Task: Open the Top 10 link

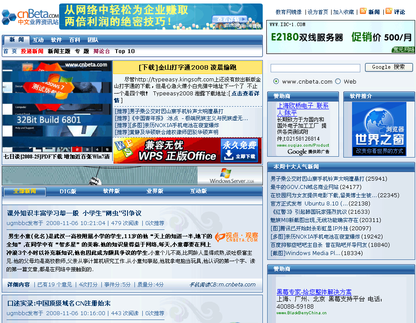Action: 125,51
